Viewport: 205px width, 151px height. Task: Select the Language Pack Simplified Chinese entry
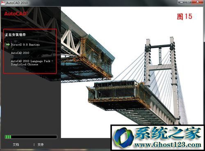pyautogui.click(x=32, y=63)
